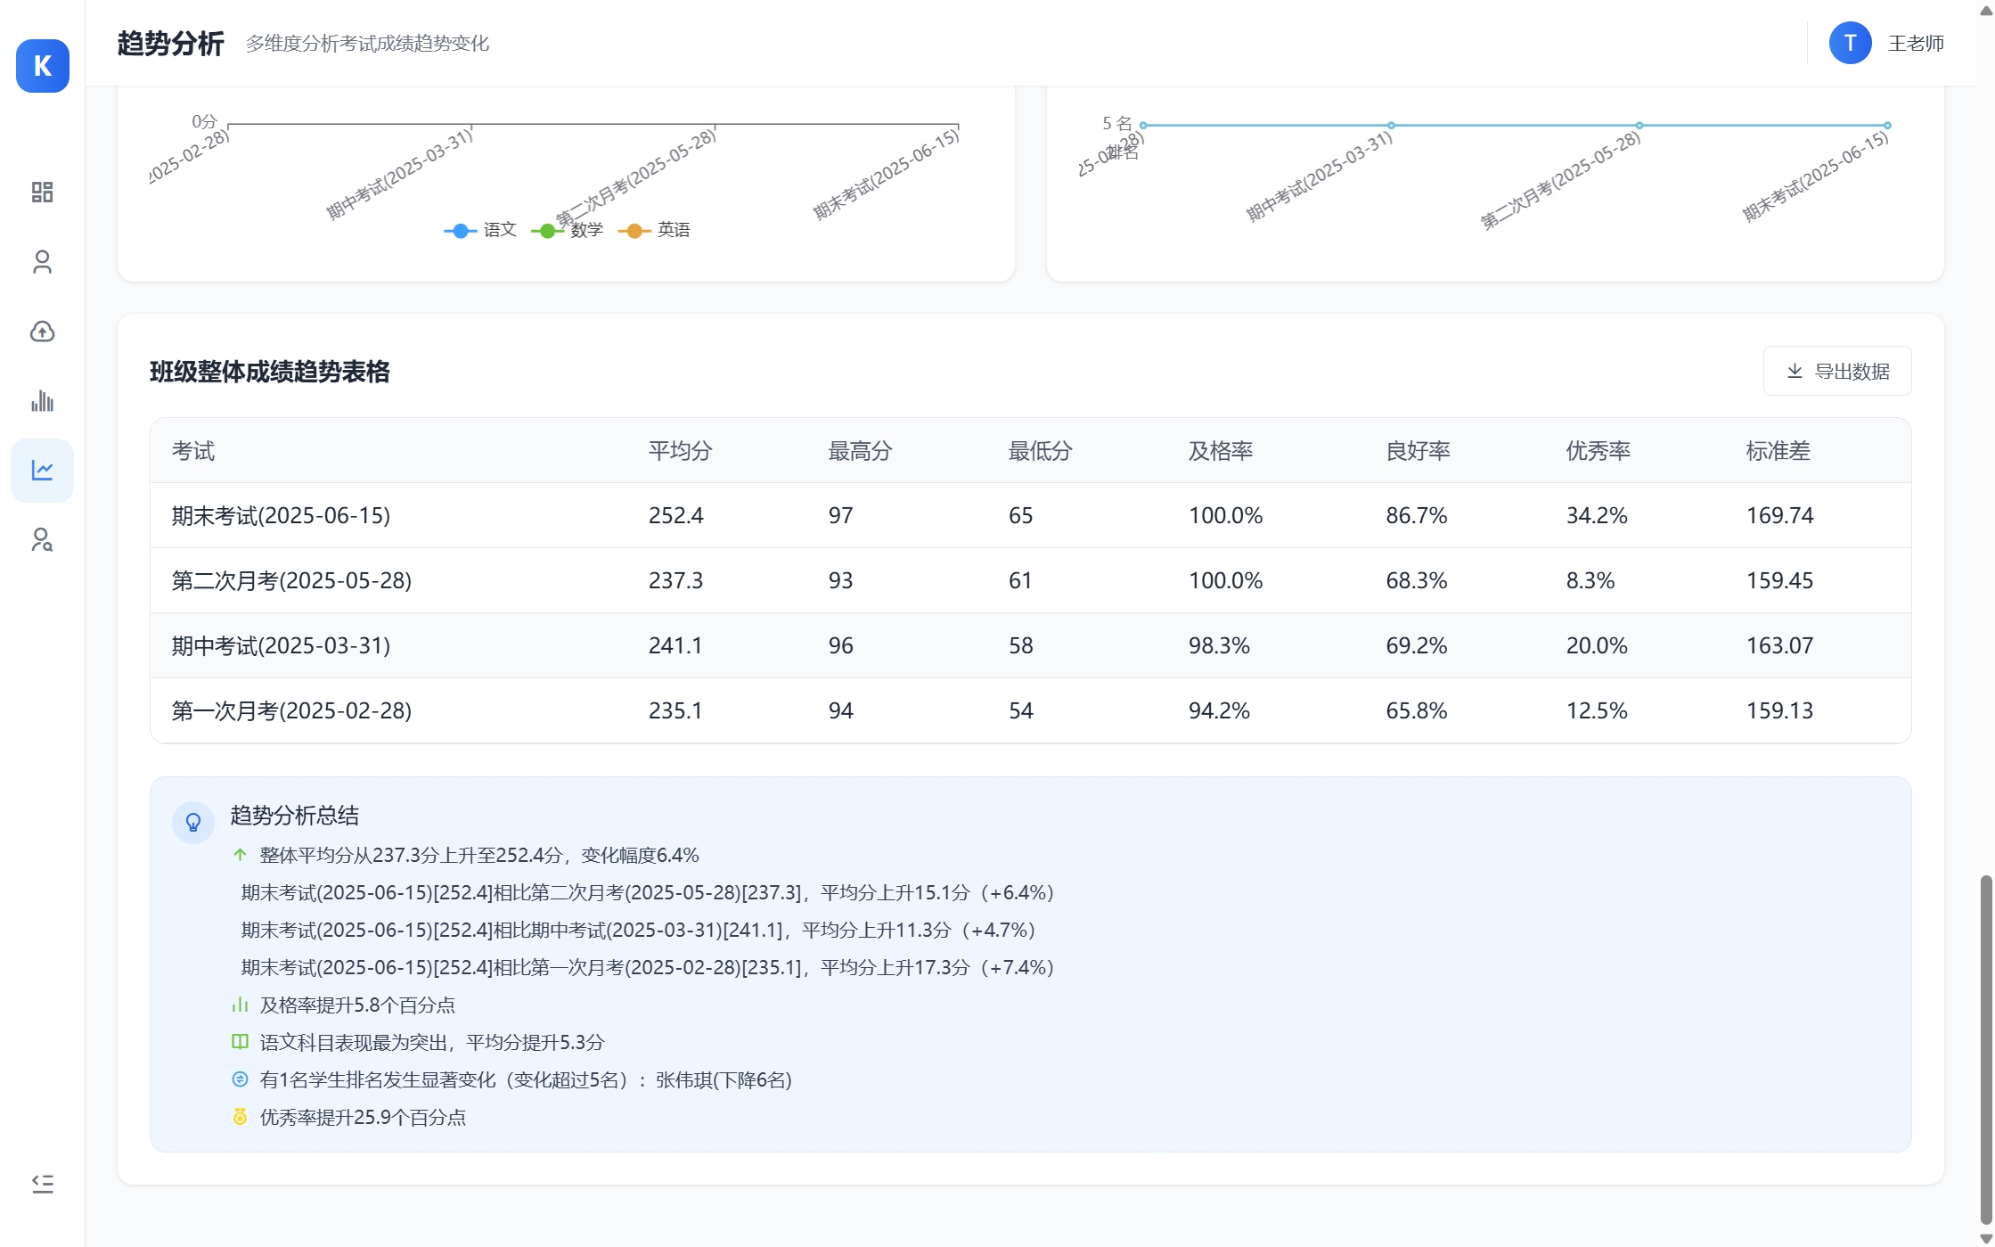Click the lightbulb icon beside 趋势分析总结
The image size is (1995, 1247).
pyautogui.click(x=193, y=822)
